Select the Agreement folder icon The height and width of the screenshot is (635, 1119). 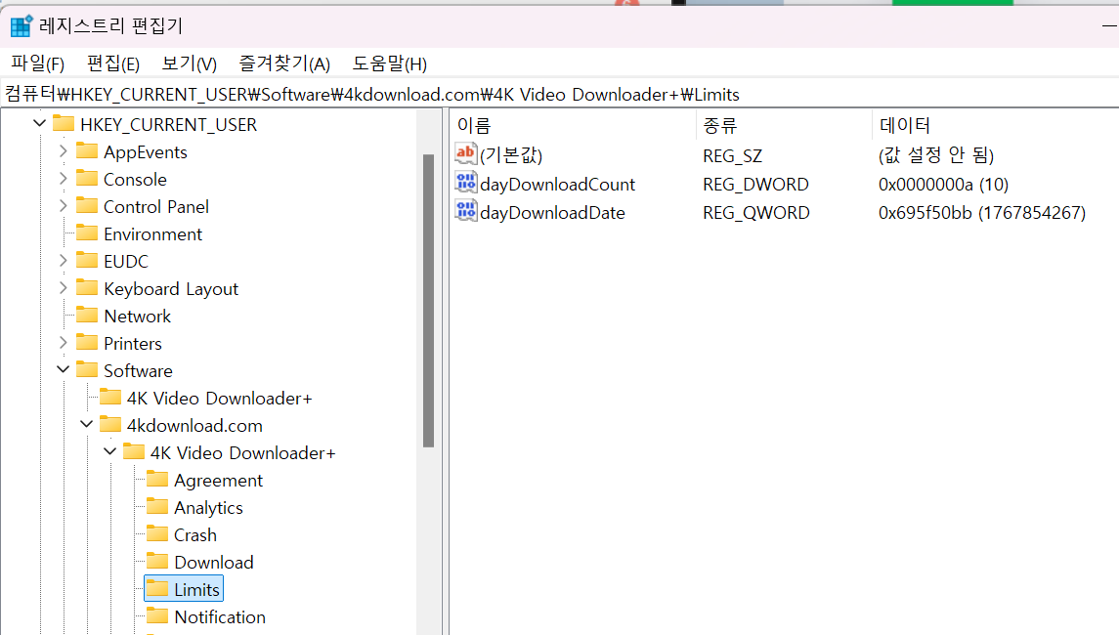[x=157, y=479]
